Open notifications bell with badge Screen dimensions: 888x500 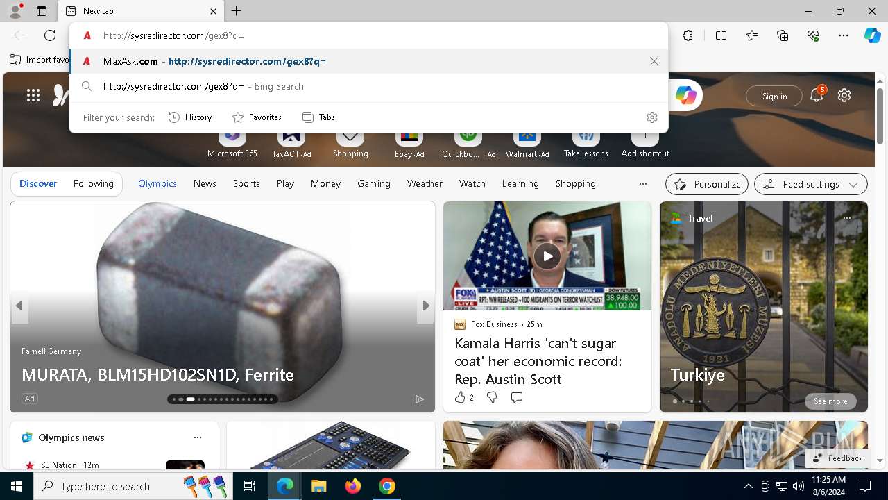[x=817, y=95]
